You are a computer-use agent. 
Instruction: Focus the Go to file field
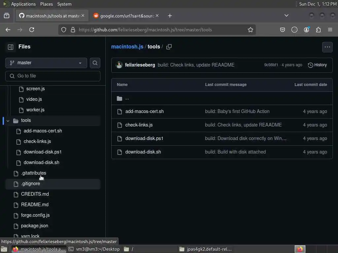53,76
